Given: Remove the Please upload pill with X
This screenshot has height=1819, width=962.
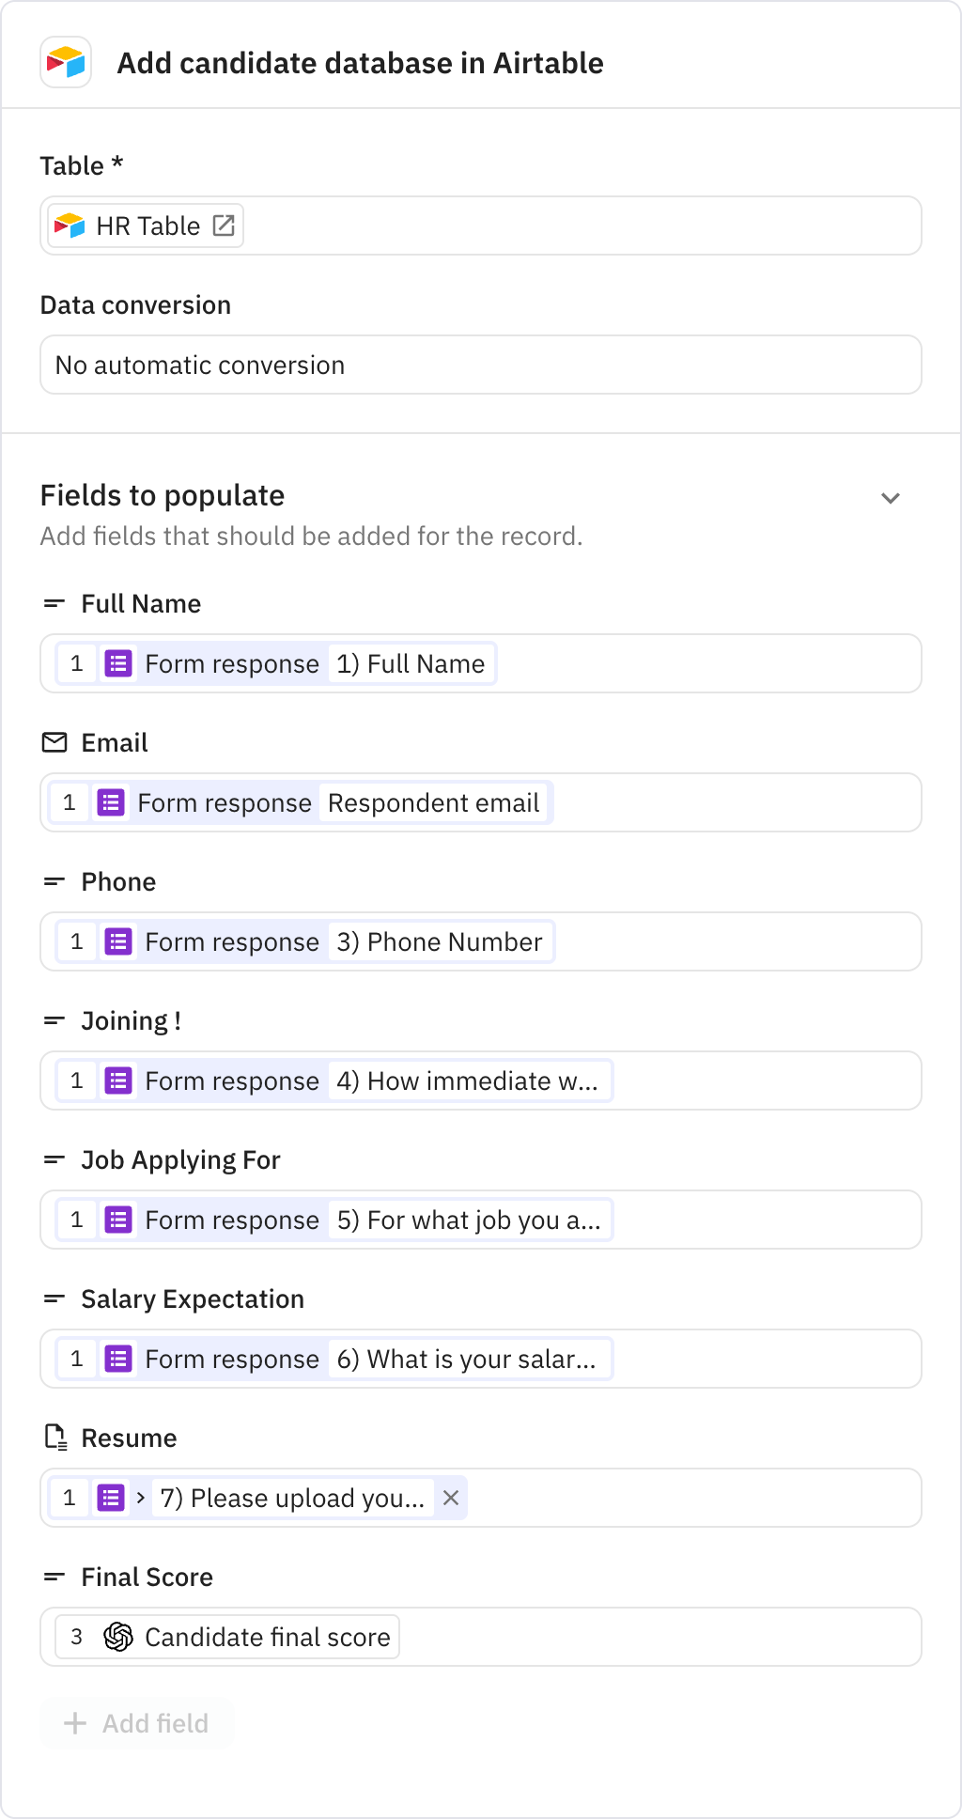Looking at the screenshot, I should click(451, 1498).
